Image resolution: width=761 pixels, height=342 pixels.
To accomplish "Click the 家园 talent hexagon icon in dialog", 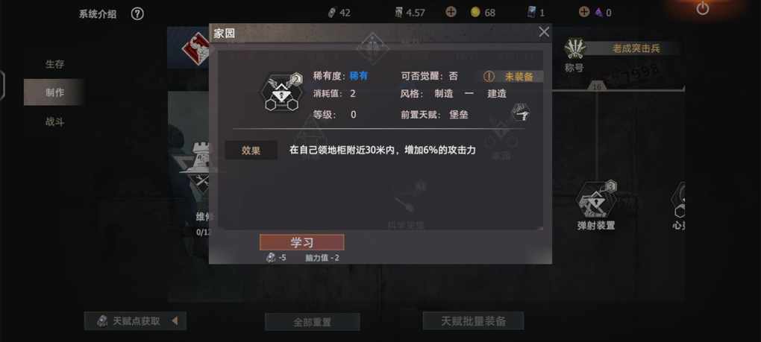I will (x=281, y=92).
